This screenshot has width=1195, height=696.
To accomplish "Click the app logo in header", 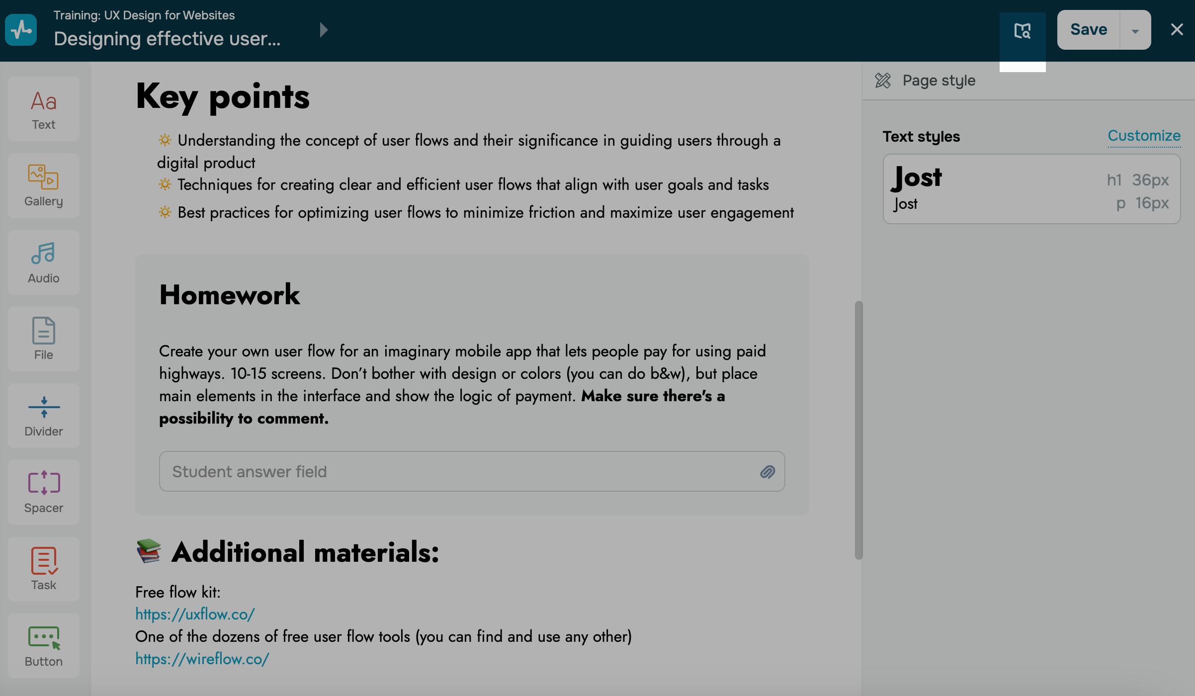I will point(21,30).
